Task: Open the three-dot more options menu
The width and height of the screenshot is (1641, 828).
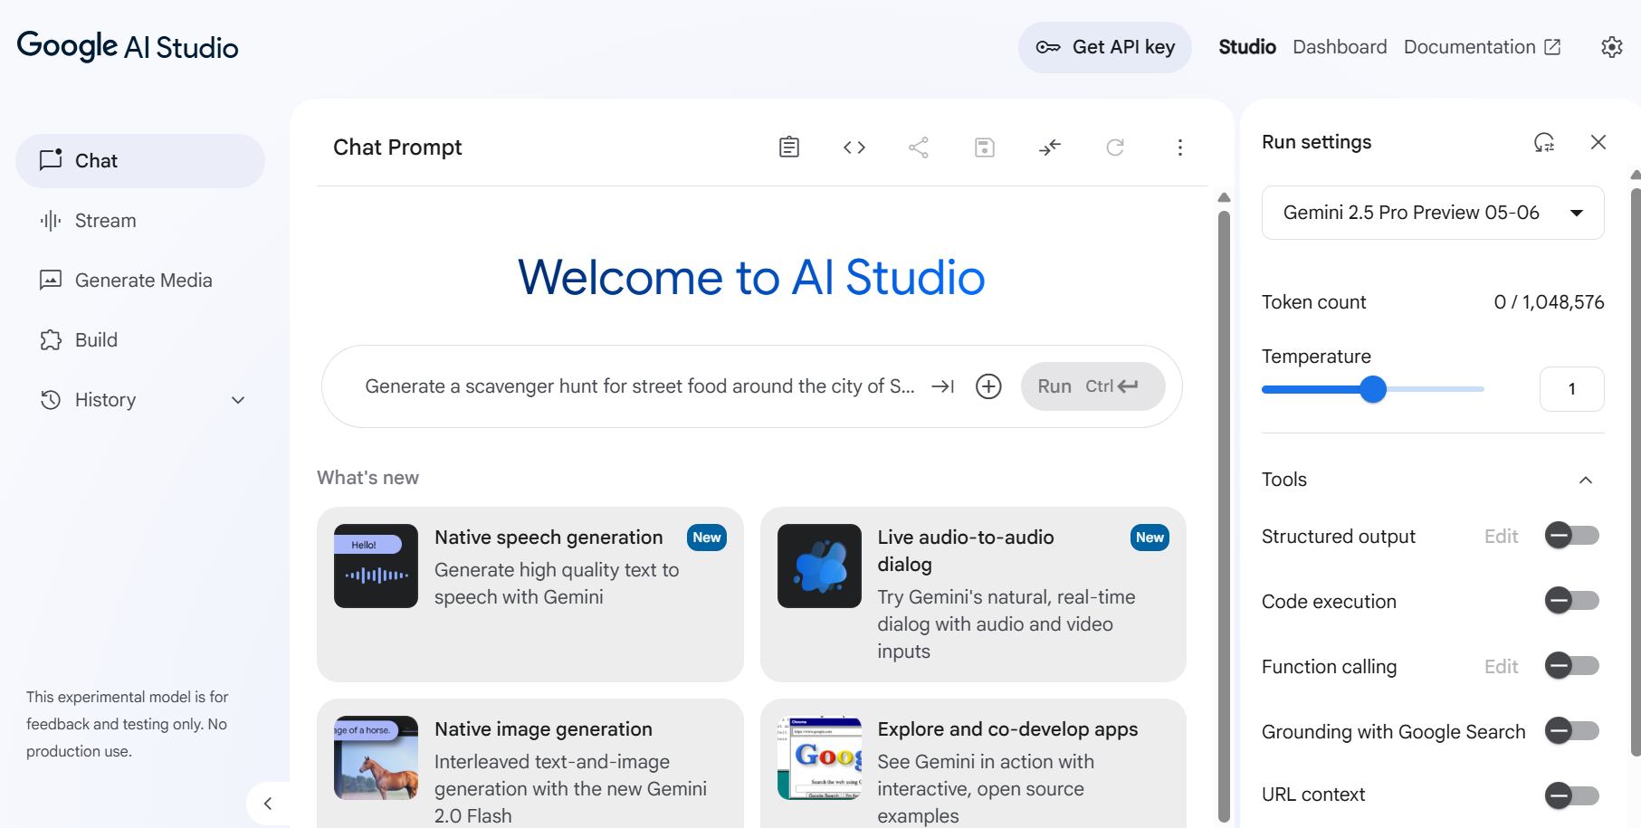Action: (1180, 148)
